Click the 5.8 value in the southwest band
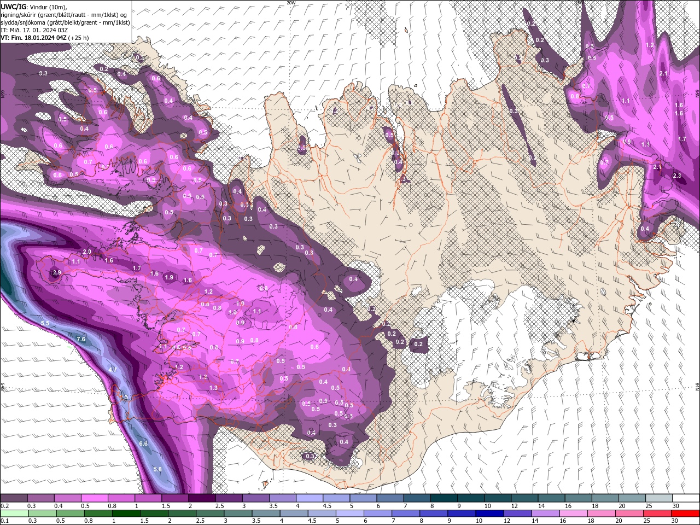Viewport: 700px width, 525px height. [x=157, y=469]
